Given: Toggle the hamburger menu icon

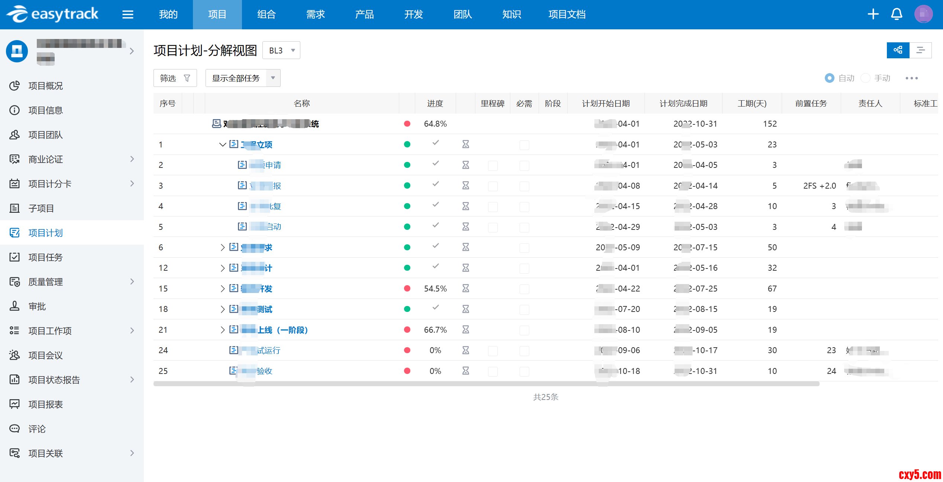Looking at the screenshot, I should (x=127, y=14).
